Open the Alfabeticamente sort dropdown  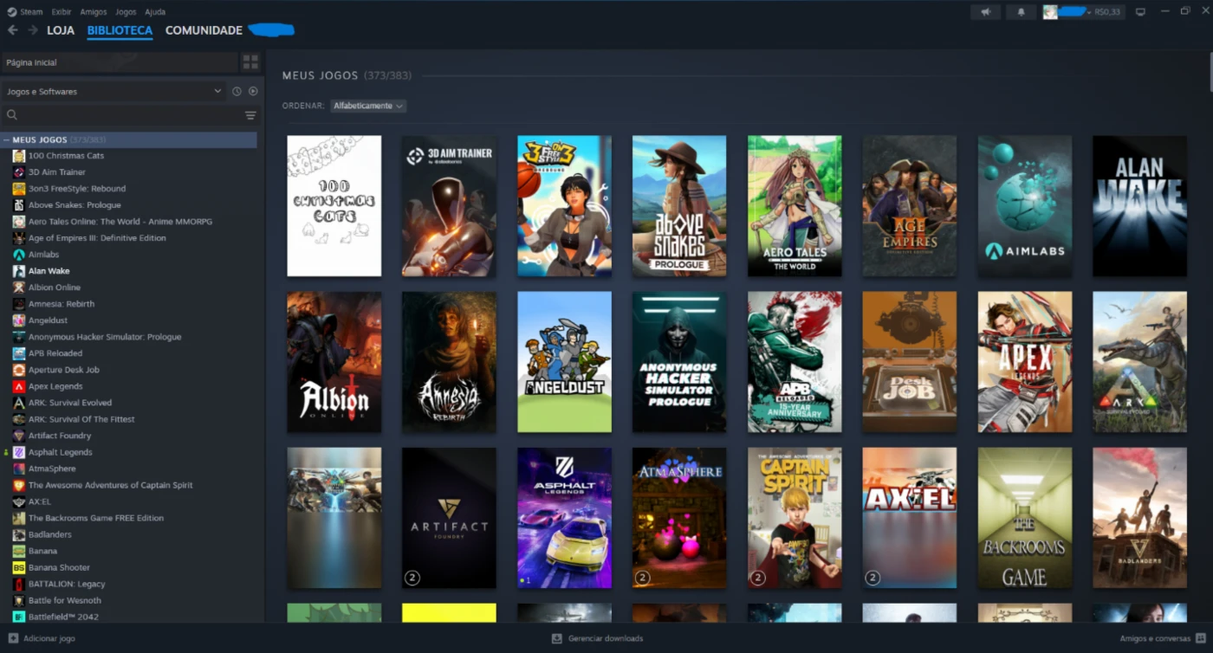[368, 106]
